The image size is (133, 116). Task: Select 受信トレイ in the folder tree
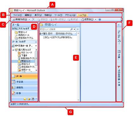point(24,61)
